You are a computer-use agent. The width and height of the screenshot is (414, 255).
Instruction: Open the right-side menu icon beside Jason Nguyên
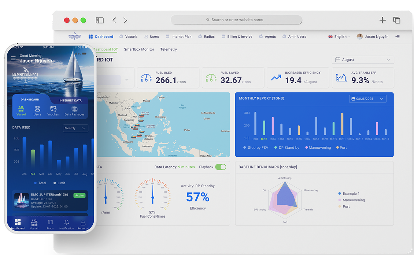(x=398, y=37)
